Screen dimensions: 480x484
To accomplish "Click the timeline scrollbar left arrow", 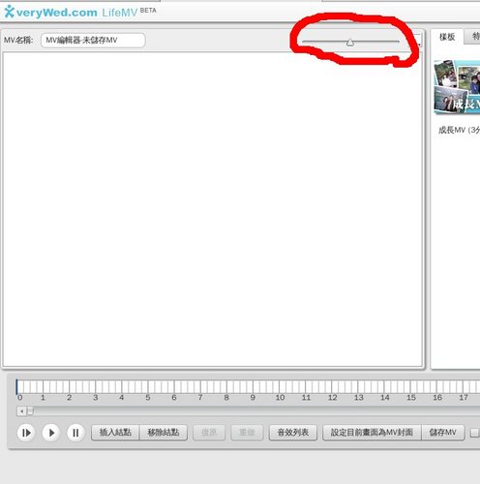I will point(21,411).
